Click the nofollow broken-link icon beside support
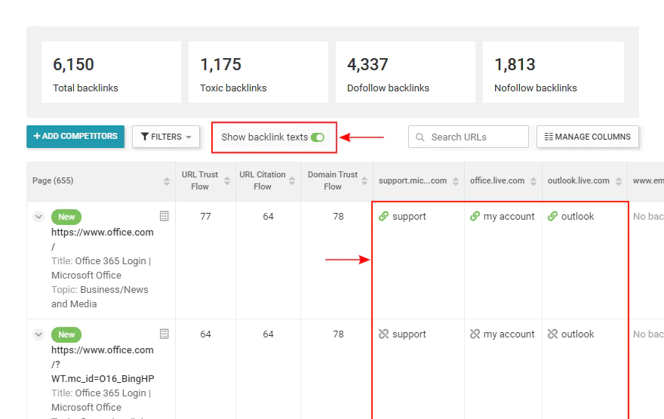This screenshot has width=664, height=419. click(x=383, y=334)
